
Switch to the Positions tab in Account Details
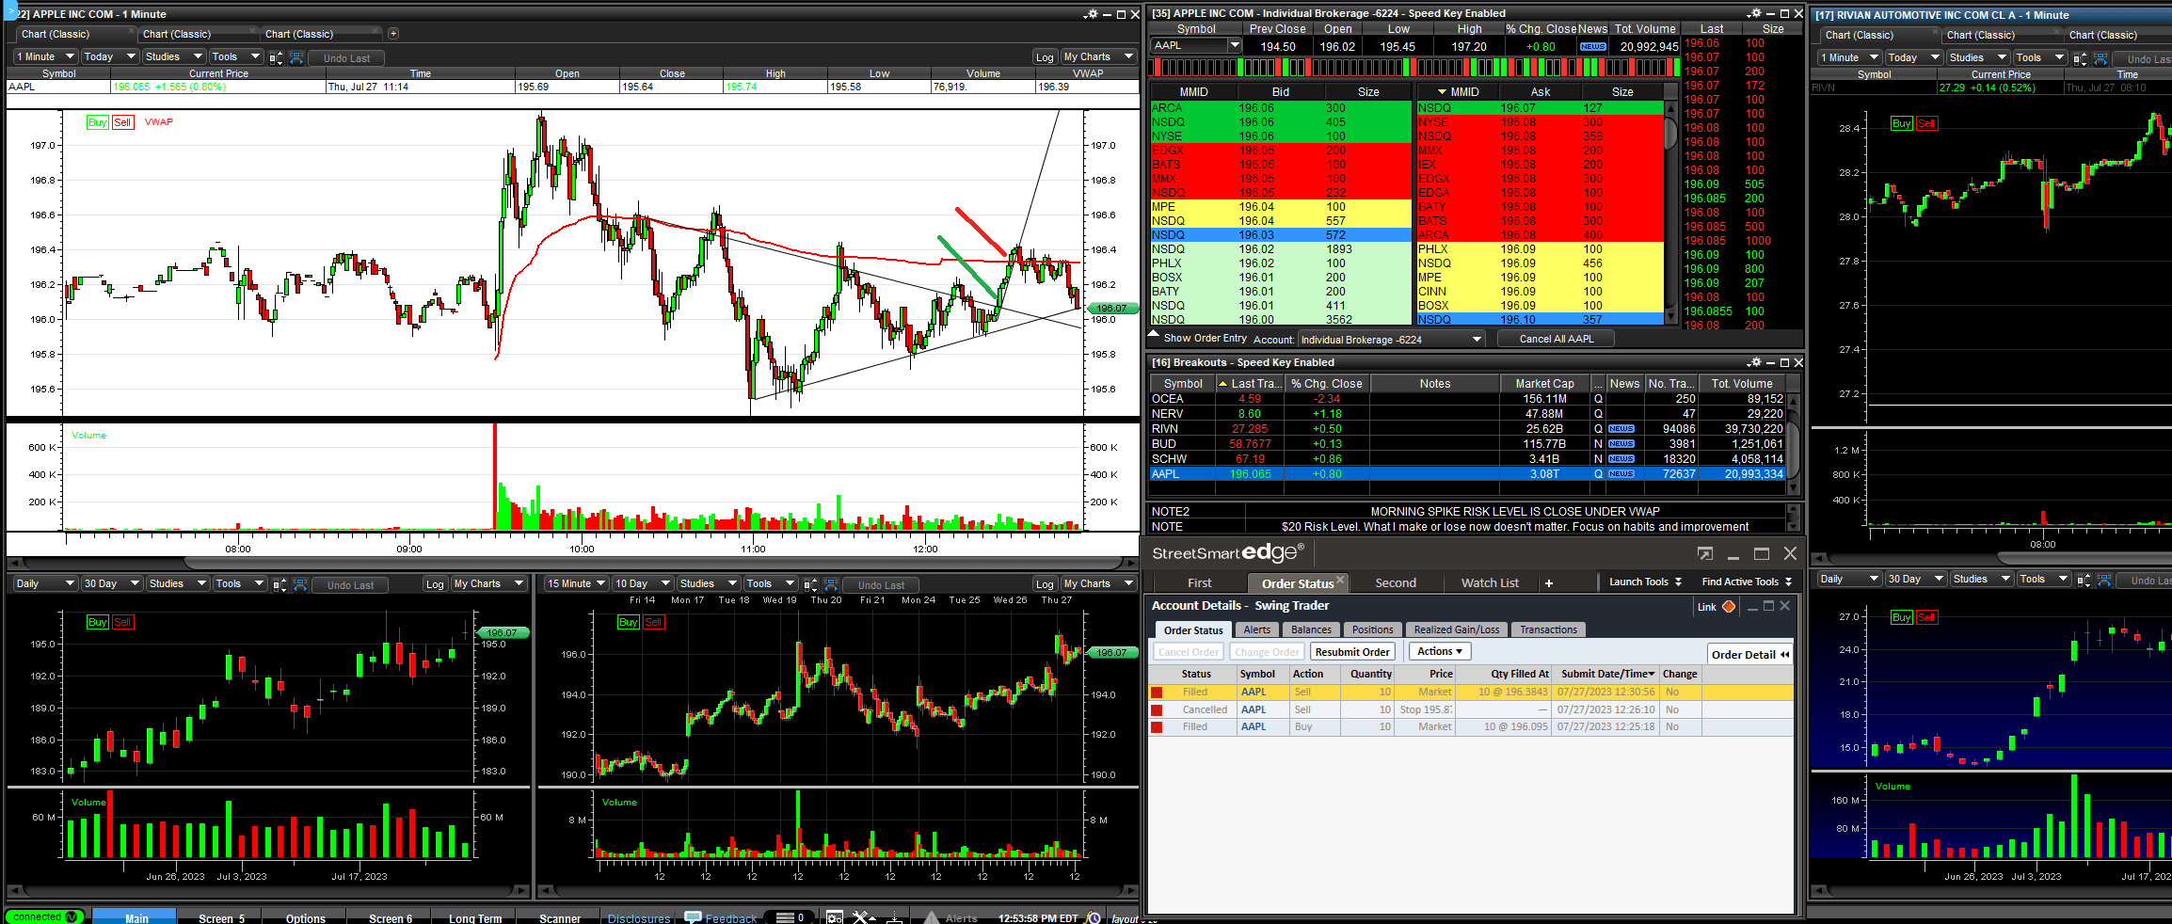click(1373, 629)
